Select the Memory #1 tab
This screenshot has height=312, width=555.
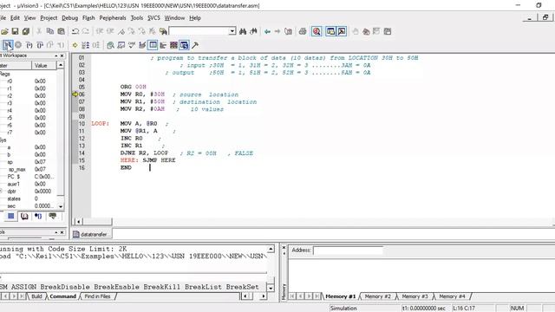[x=340, y=296]
